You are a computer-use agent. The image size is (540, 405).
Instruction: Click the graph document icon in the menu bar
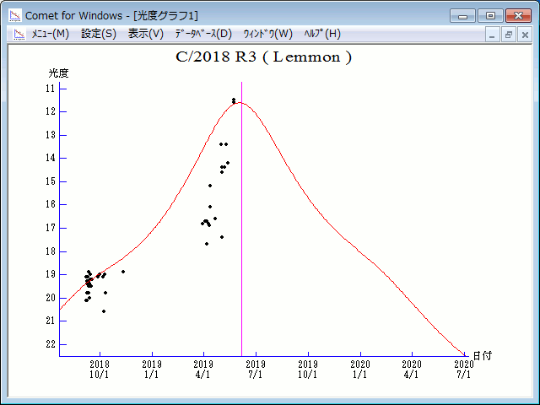coord(17,34)
